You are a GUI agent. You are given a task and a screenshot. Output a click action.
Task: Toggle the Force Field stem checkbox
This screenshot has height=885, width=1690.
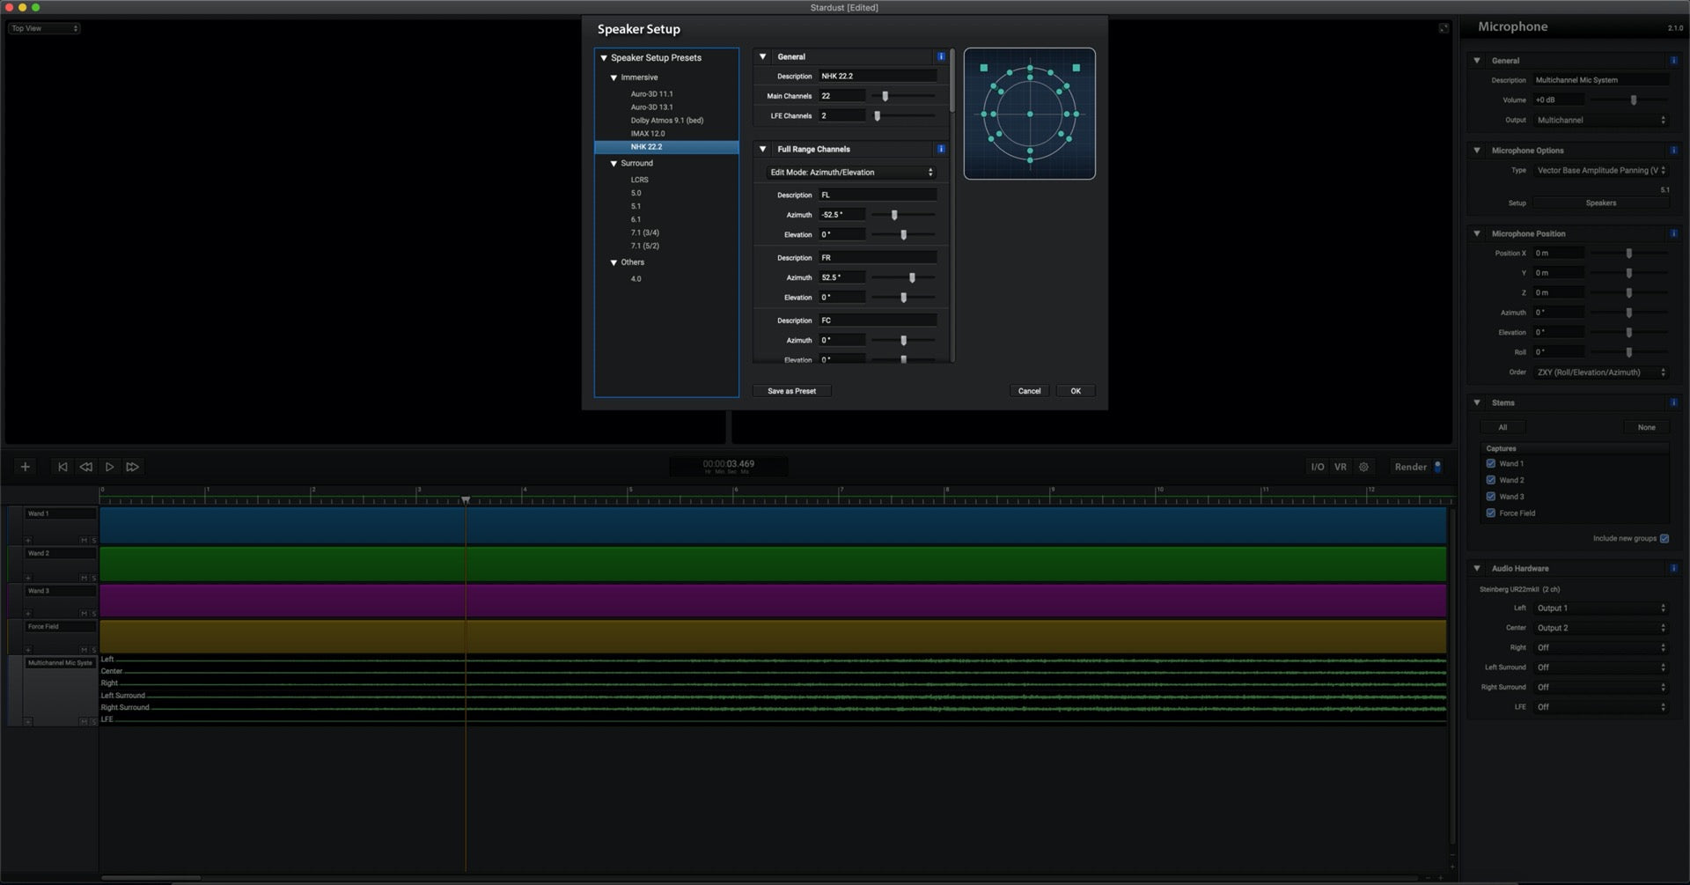click(x=1490, y=513)
